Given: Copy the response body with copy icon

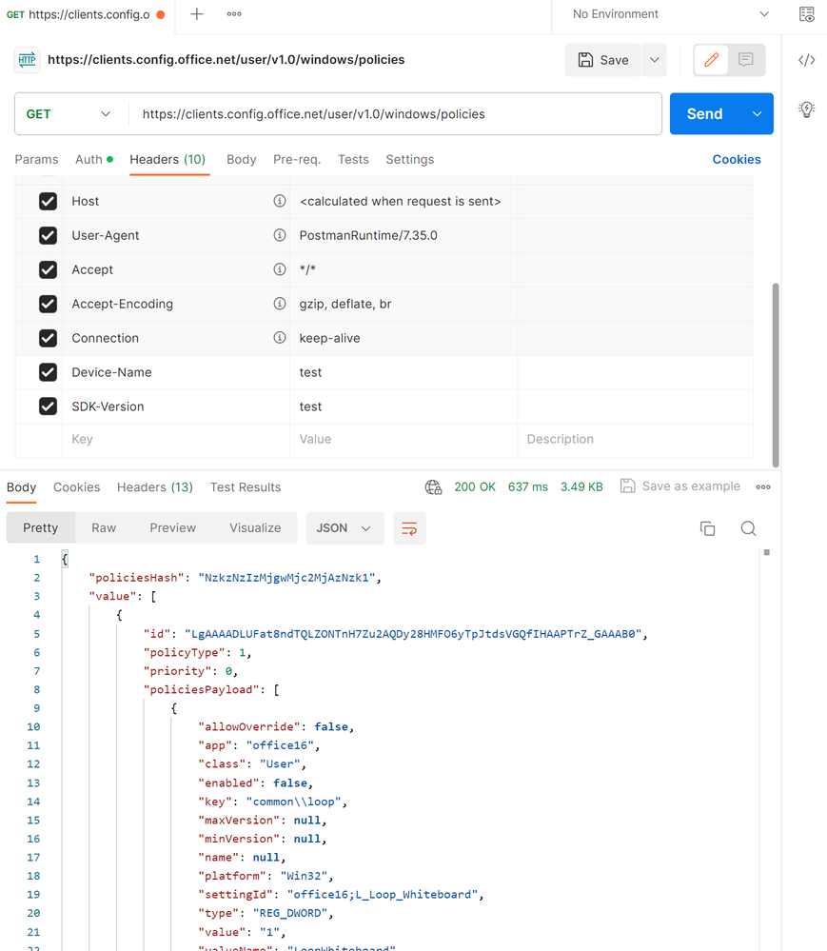Looking at the screenshot, I should [707, 528].
